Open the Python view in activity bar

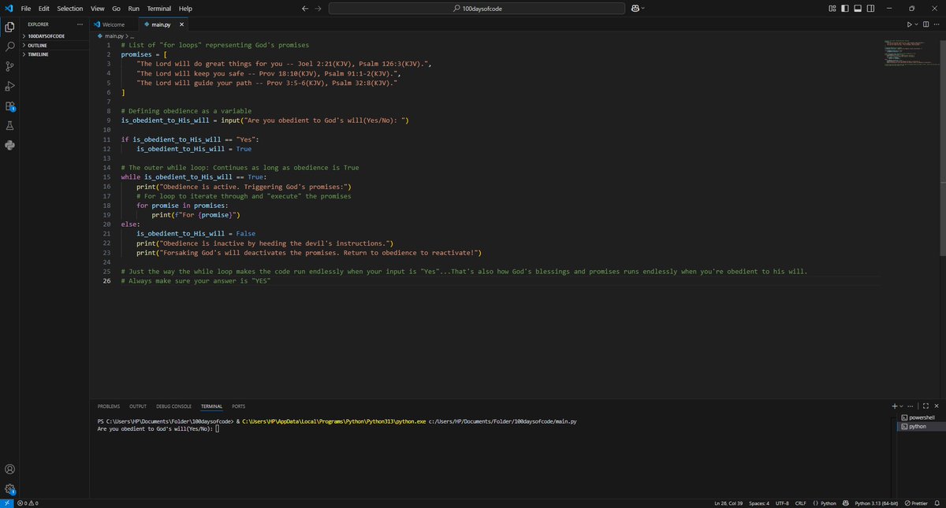(x=9, y=146)
